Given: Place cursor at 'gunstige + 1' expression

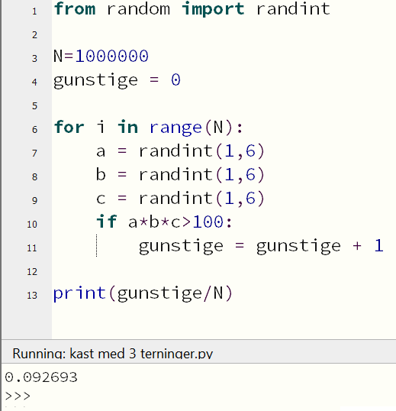Looking at the screenshot, I should (x=320, y=246).
